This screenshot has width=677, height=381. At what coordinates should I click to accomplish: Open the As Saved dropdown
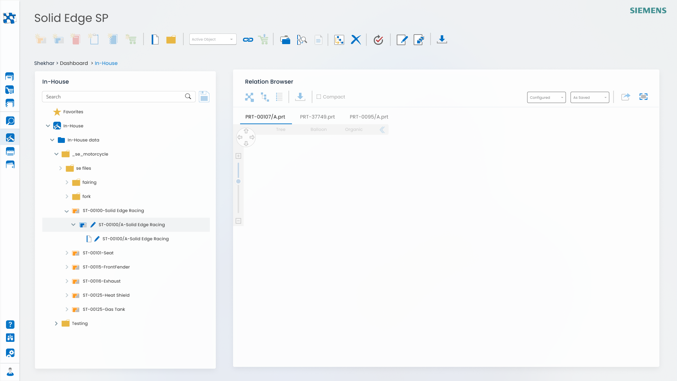coord(590,97)
